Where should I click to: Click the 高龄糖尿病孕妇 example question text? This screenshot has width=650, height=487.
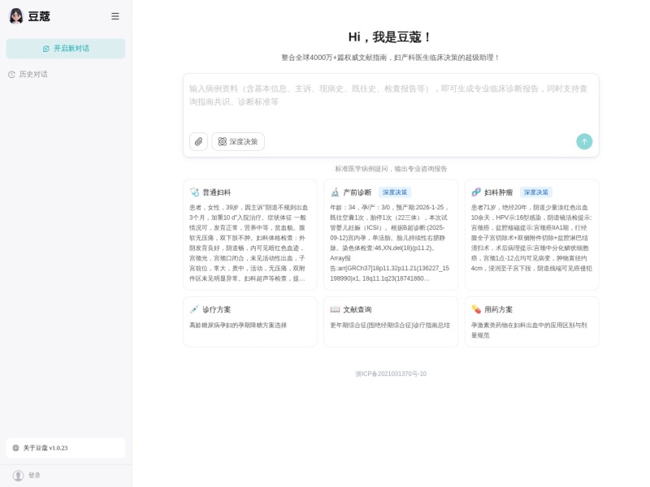point(238,325)
